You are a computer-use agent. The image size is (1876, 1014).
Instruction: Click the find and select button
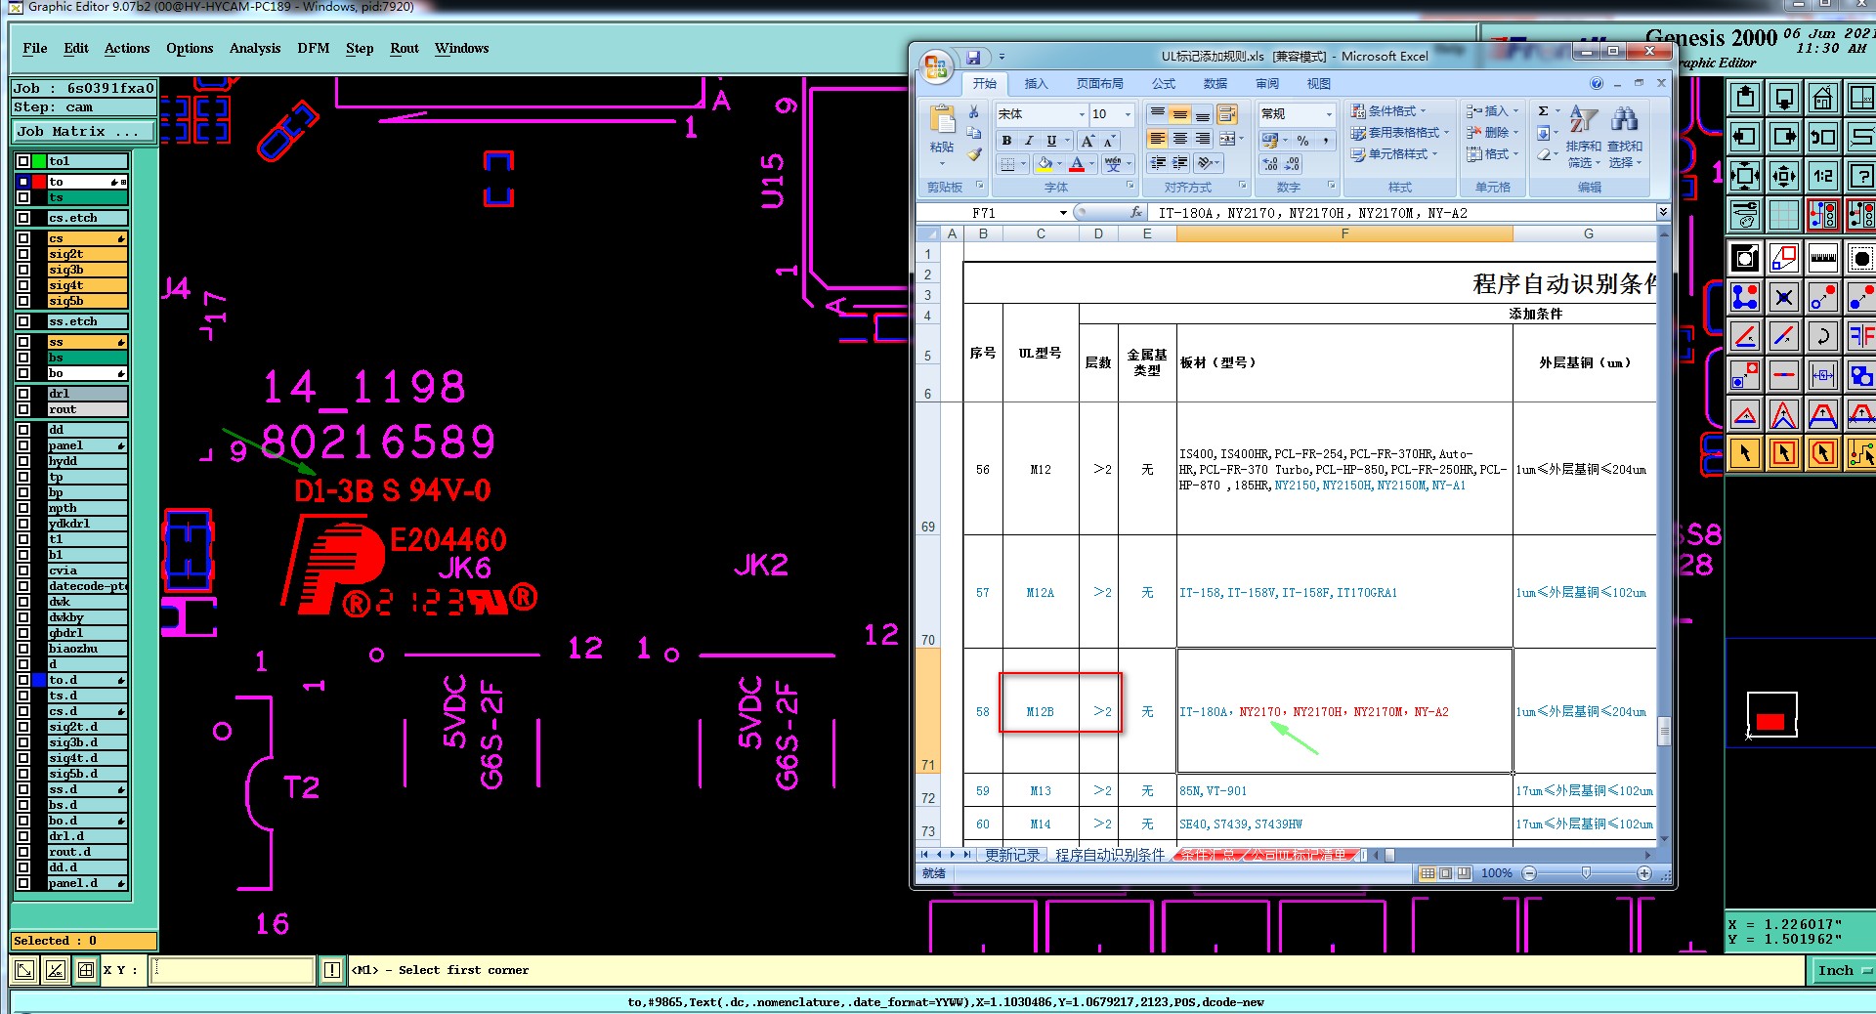1625,135
